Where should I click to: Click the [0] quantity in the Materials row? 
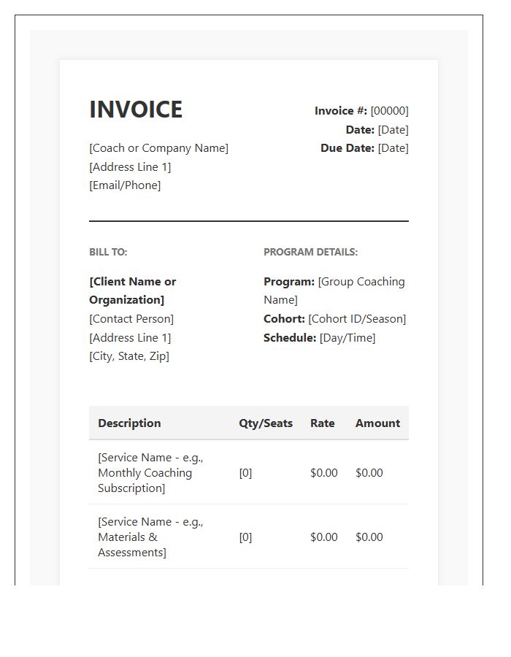(x=245, y=537)
